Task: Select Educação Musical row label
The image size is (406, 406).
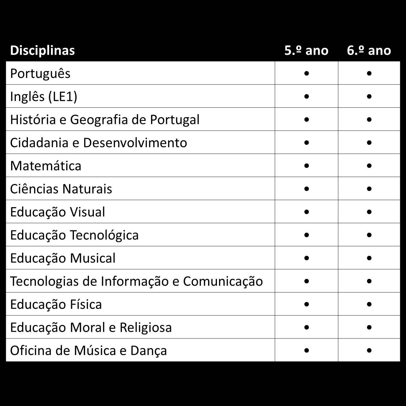Action: (63, 258)
